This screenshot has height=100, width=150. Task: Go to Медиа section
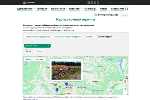[103, 9]
